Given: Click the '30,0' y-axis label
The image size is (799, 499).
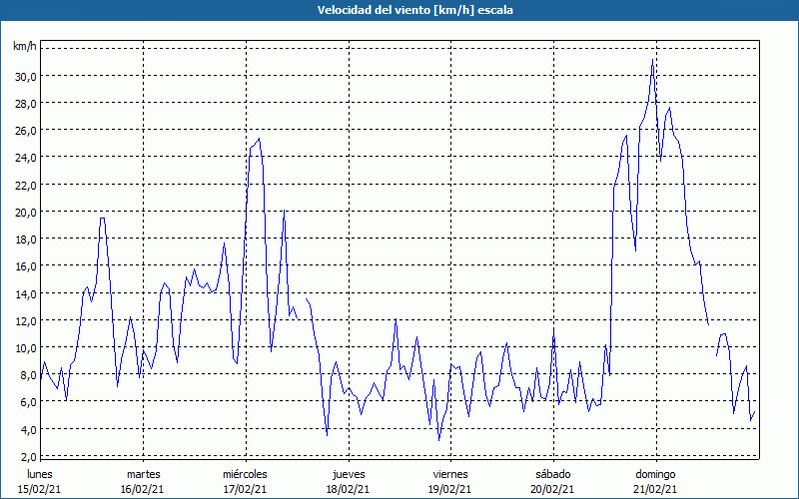Looking at the screenshot, I should (26, 76).
